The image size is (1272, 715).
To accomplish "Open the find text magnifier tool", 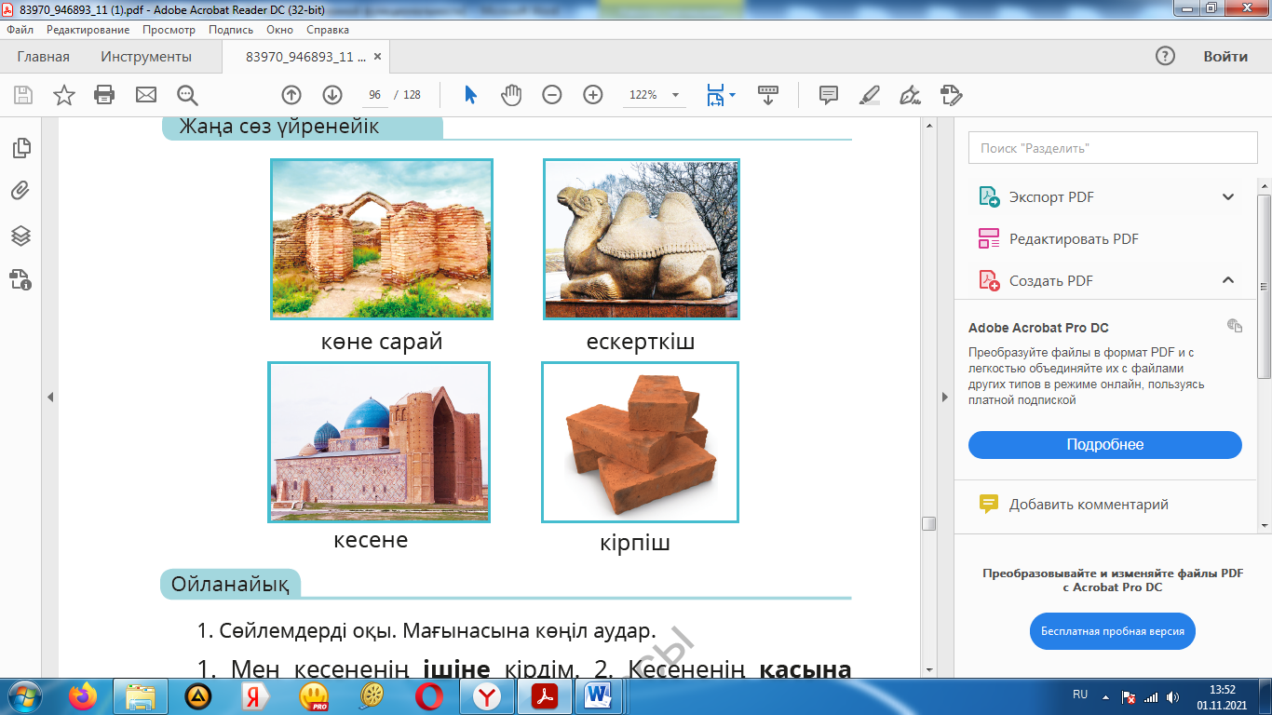I will click(187, 95).
